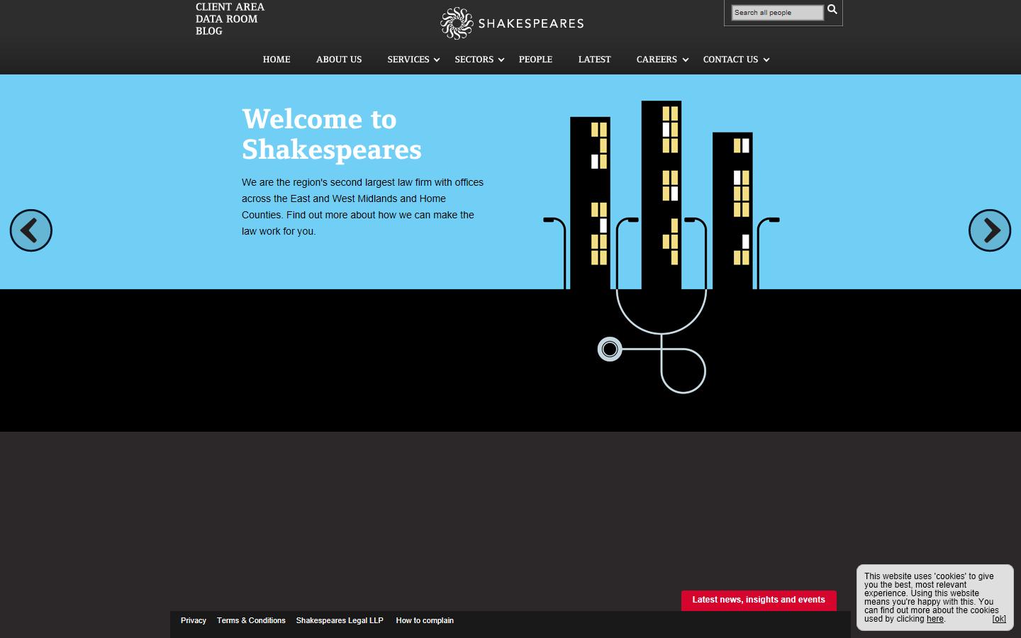
Task: Go to previous slide with left arrow
Action: pos(30,230)
